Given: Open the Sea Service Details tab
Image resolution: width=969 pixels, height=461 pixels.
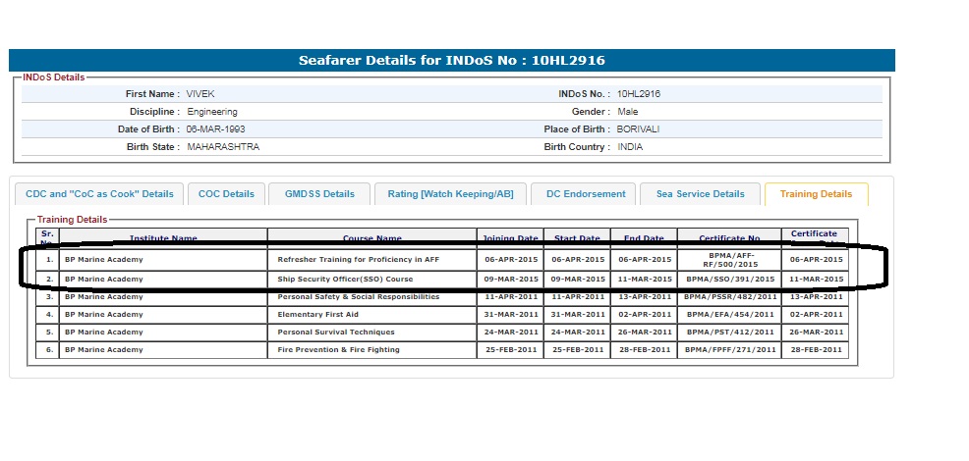Looking at the screenshot, I should [x=700, y=194].
